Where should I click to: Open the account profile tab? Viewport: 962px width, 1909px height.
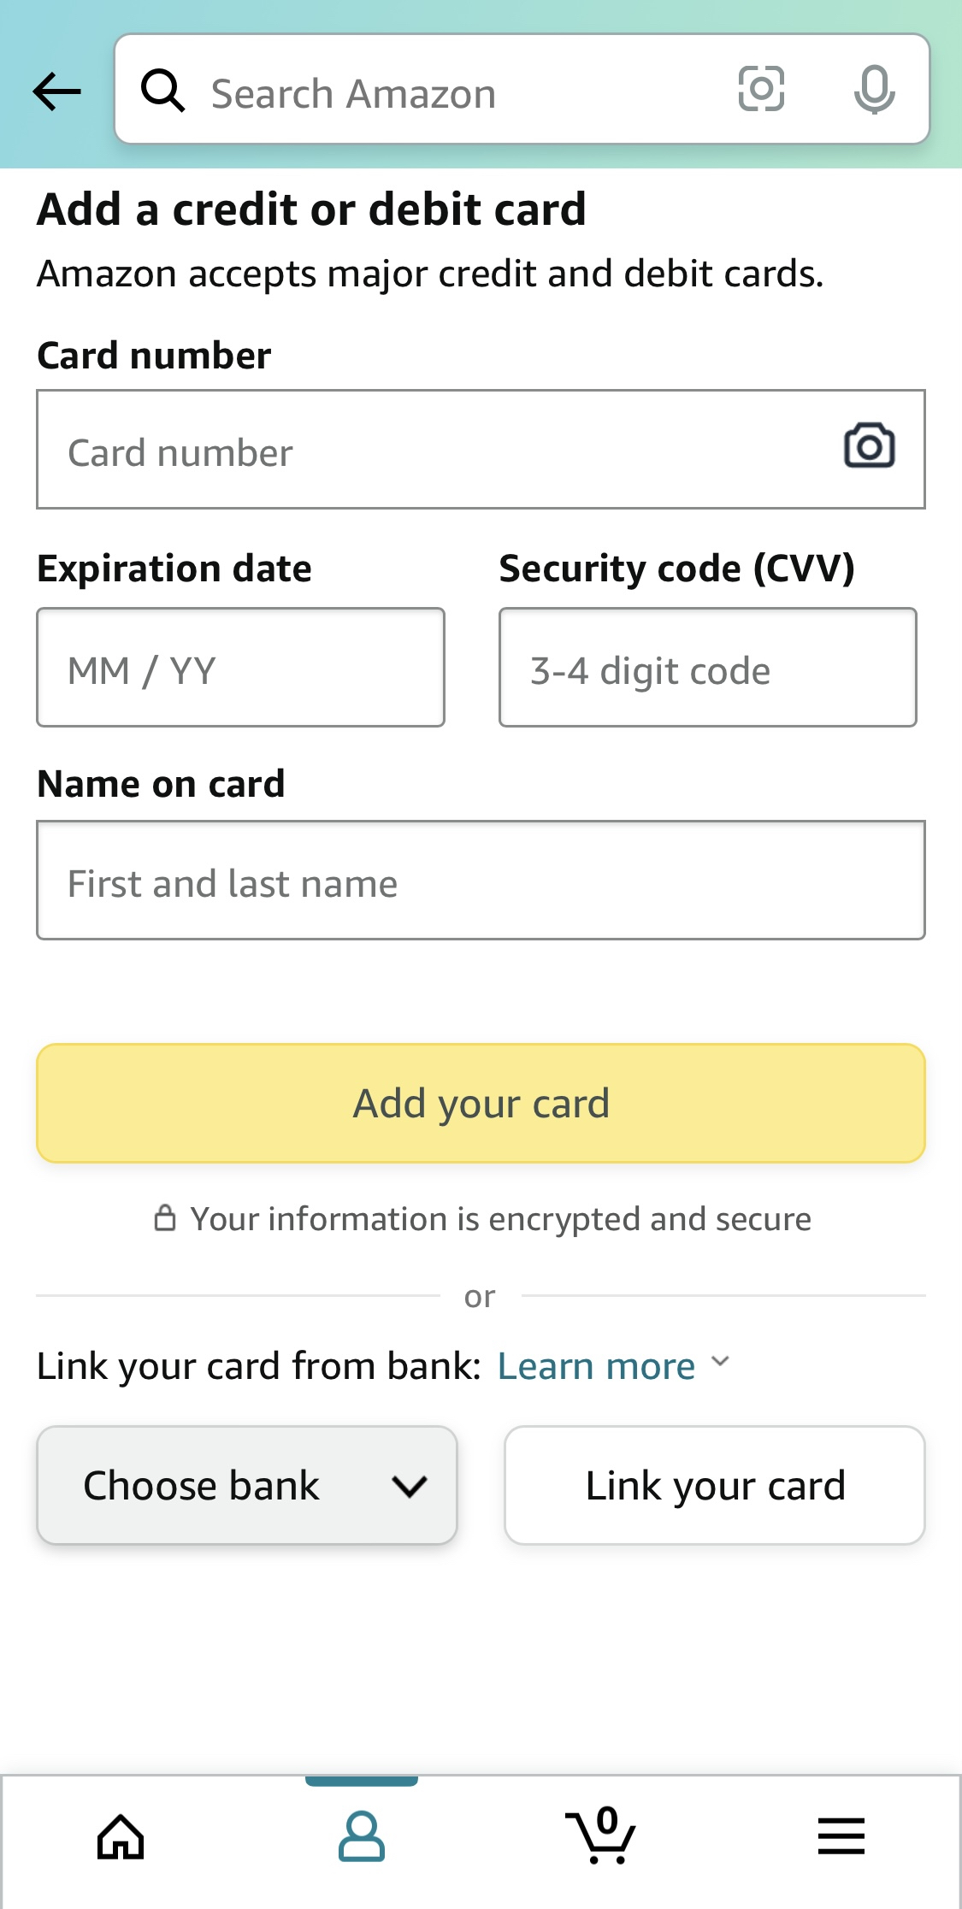[x=362, y=1837]
